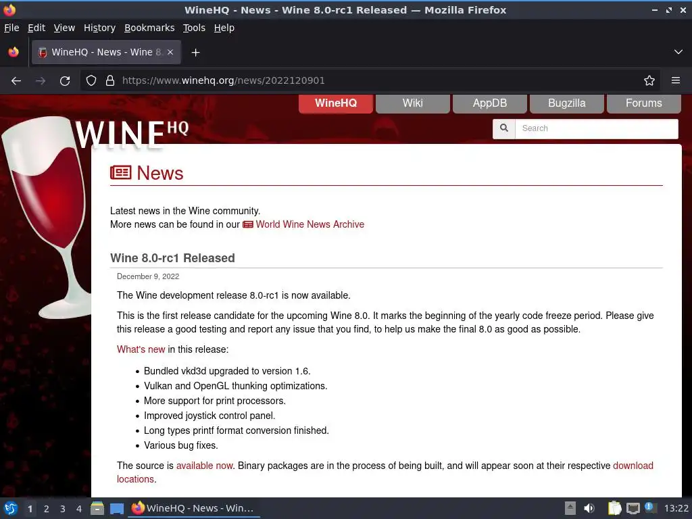Expand the list all tabs dropdown
692x519 pixels.
[678, 52]
